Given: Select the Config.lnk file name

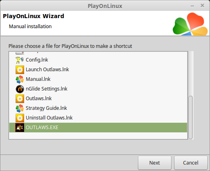Looking at the screenshot, I should (x=37, y=60).
